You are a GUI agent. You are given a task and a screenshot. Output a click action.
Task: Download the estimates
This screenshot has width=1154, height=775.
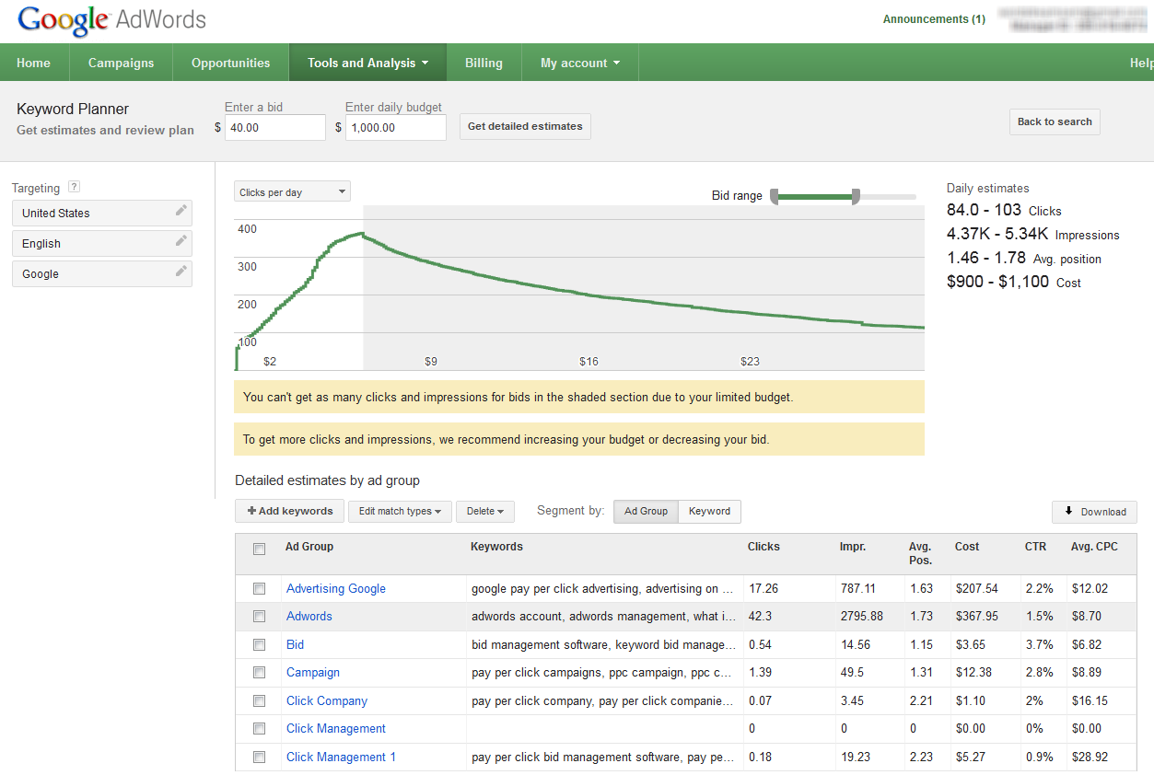pyautogui.click(x=1094, y=512)
